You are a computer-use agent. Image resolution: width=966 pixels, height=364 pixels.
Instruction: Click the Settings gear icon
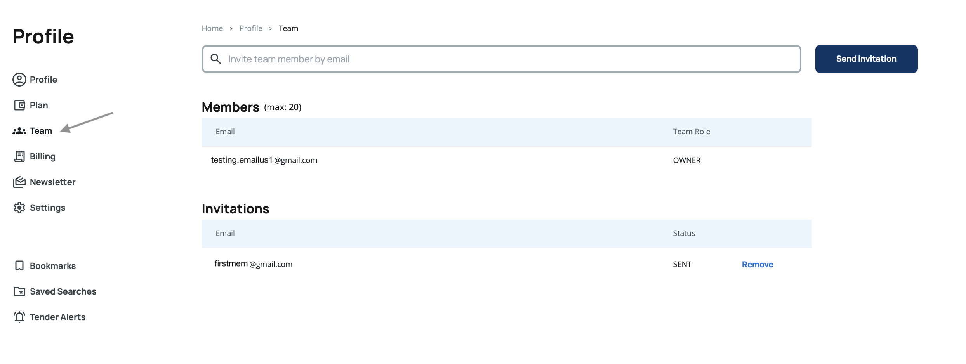click(19, 208)
